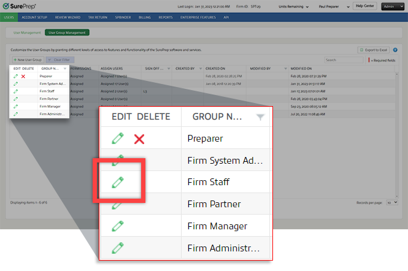This screenshot has width=408, height=271.
Task: Select the User Group Management tab
Action: pyautogui.click(x=67, y=32)
